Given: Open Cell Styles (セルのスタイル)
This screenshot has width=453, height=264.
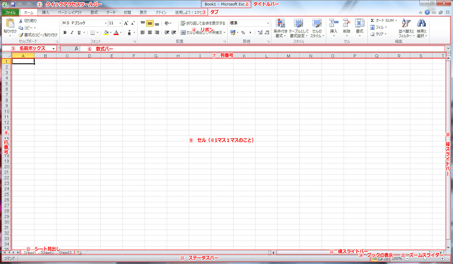Looking at the screenshot, I should [317, 28].
